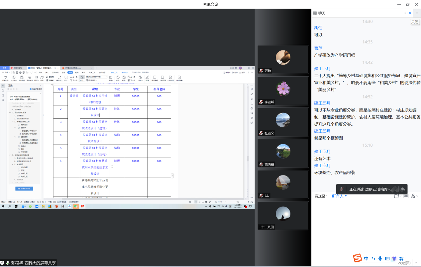Collapse the (2) 建筑学 outline node
421x267 pixels.
coord(15,128)
